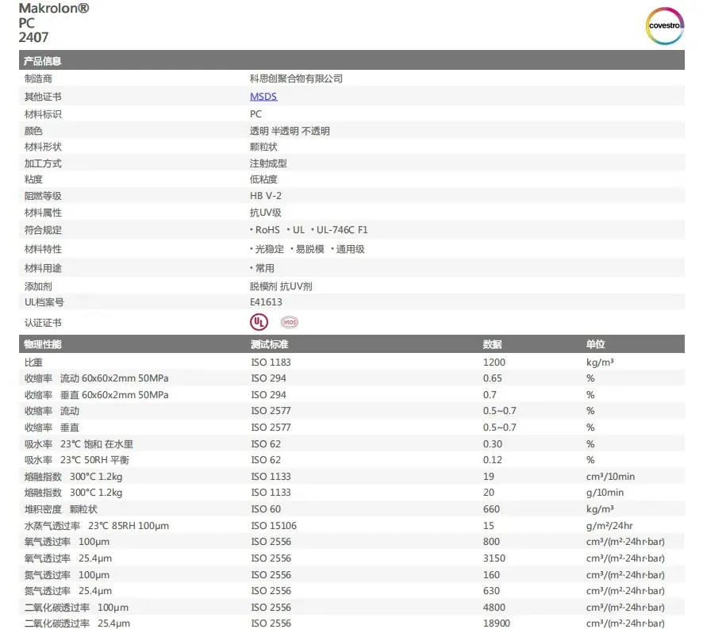Select the material property 抗UV级
Image resolution: width=703 pixels, height=629 pixels.
tap(266, 213)
